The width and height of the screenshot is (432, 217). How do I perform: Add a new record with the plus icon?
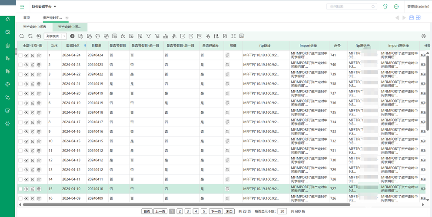point(72,36)
